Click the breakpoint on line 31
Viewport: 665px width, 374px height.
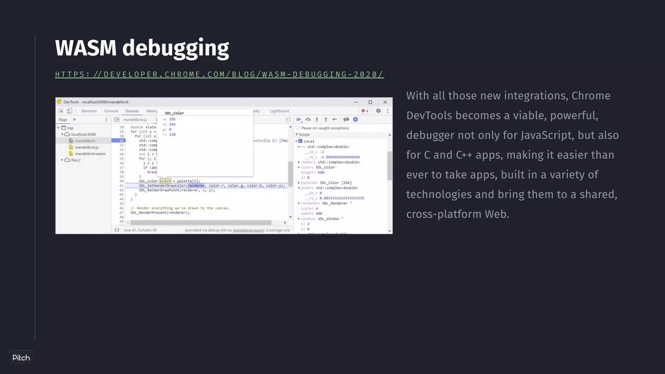tap(119, 141)
